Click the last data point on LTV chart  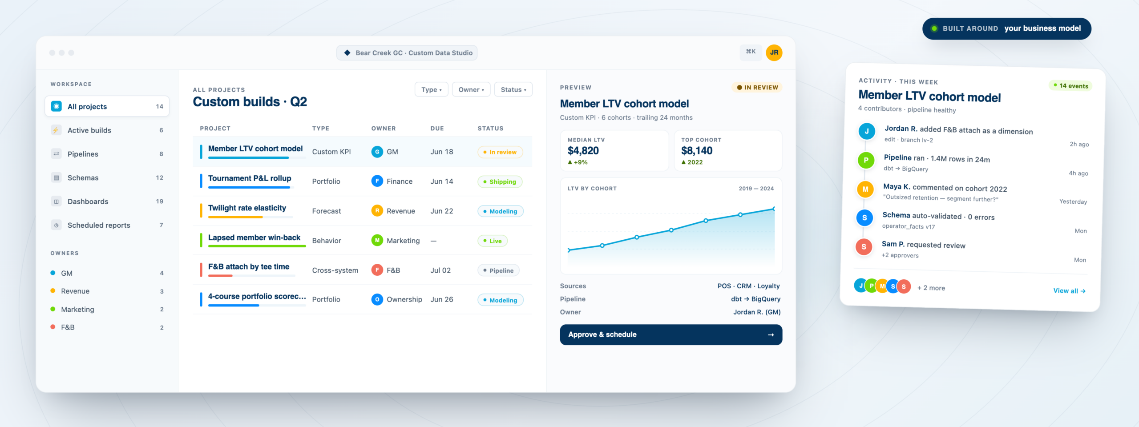coord(774,209)
